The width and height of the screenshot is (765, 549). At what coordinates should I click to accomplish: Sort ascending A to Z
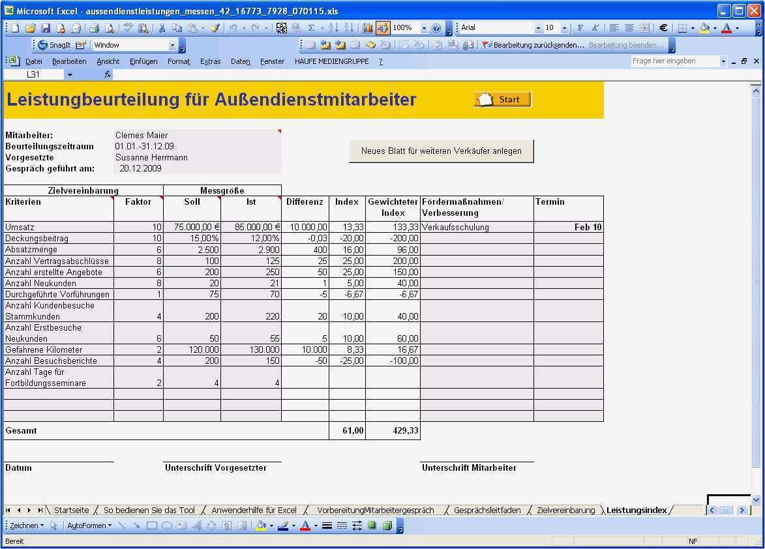(x=333, y=28)
